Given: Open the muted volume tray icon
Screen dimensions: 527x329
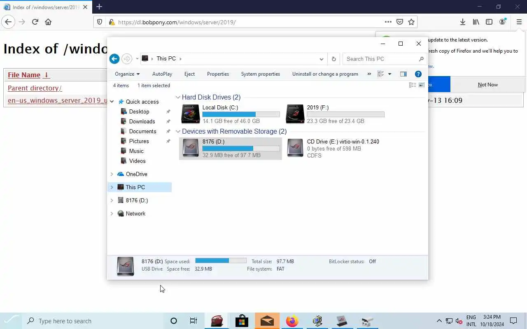Looking at the screenshot, I should click(x=459, y=321).
